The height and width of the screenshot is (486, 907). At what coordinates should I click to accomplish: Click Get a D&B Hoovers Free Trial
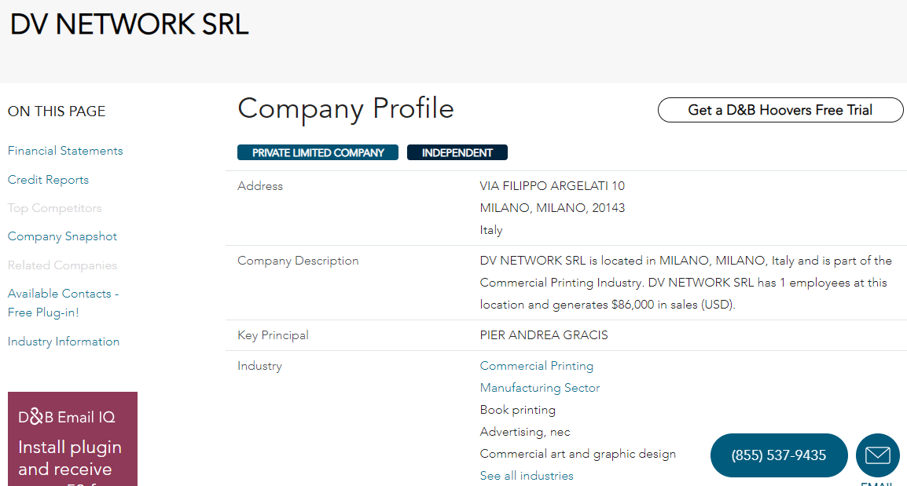click(x=780, y=110)
